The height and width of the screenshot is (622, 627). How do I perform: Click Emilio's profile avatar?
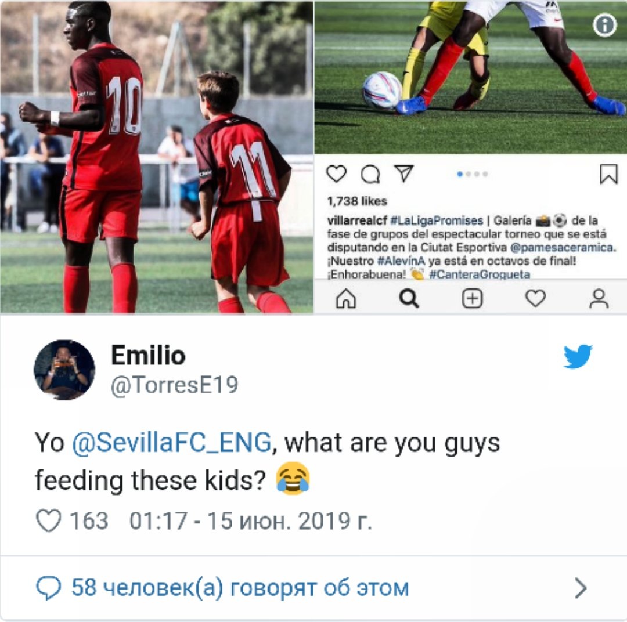(64, 370)
